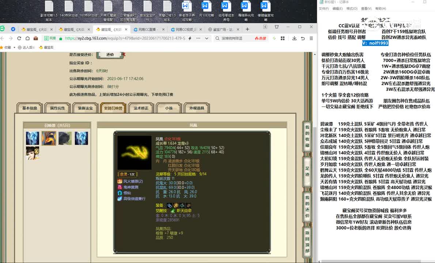
Task: Switch to the 网易CC视频 browser tab
Action: (186, 29)
